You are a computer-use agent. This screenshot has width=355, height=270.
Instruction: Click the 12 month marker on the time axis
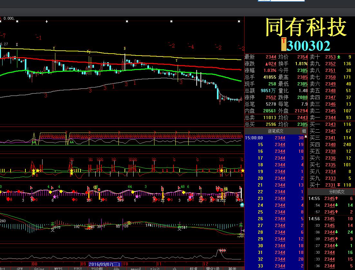(x=205, y=264)
